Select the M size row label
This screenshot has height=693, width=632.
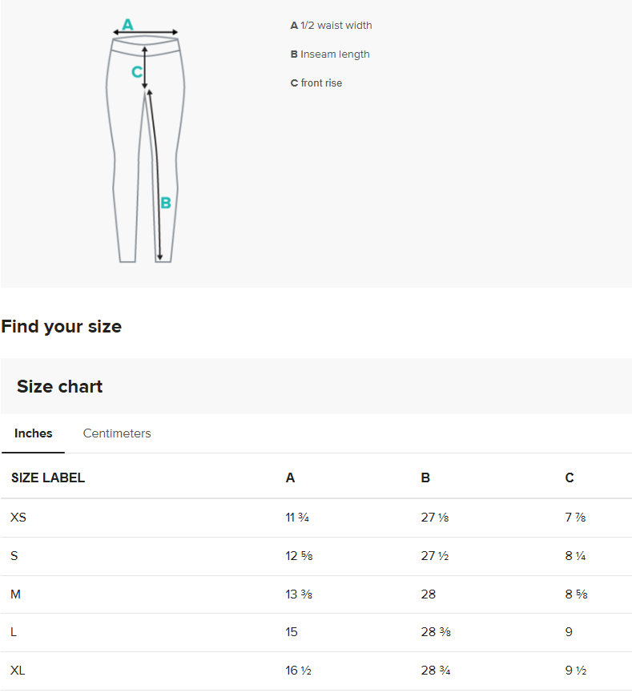[x=15, y=594]
